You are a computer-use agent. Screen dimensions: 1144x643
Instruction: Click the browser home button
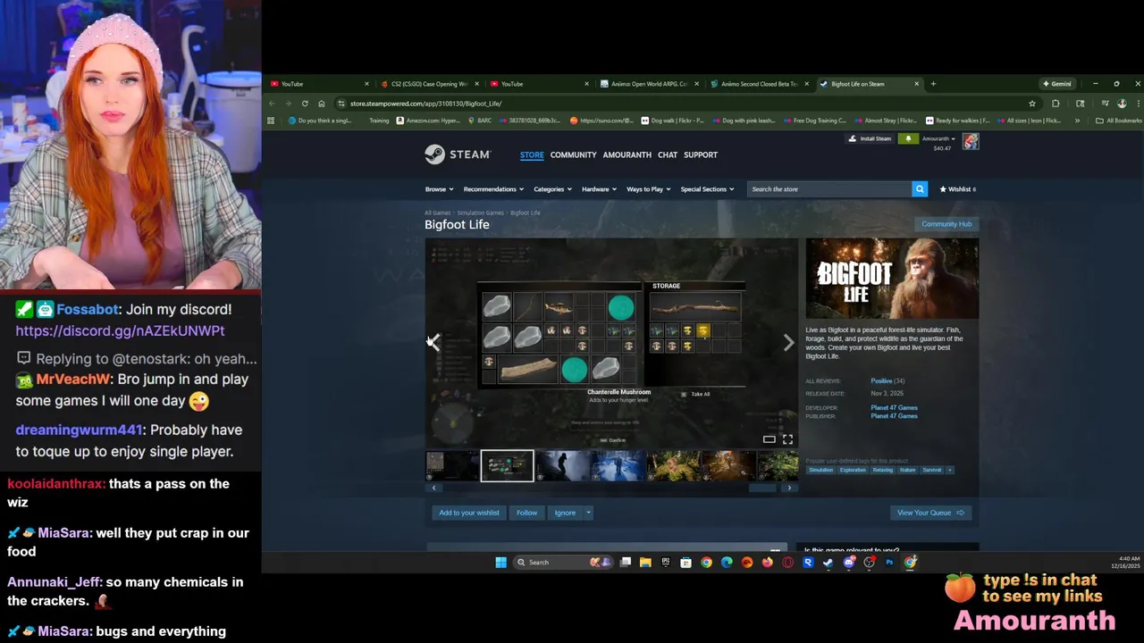pyautogui.click(x=322, y=104)
